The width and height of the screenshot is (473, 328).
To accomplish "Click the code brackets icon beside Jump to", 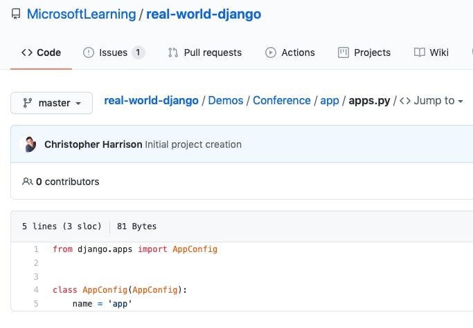I will tap(405, 101).
